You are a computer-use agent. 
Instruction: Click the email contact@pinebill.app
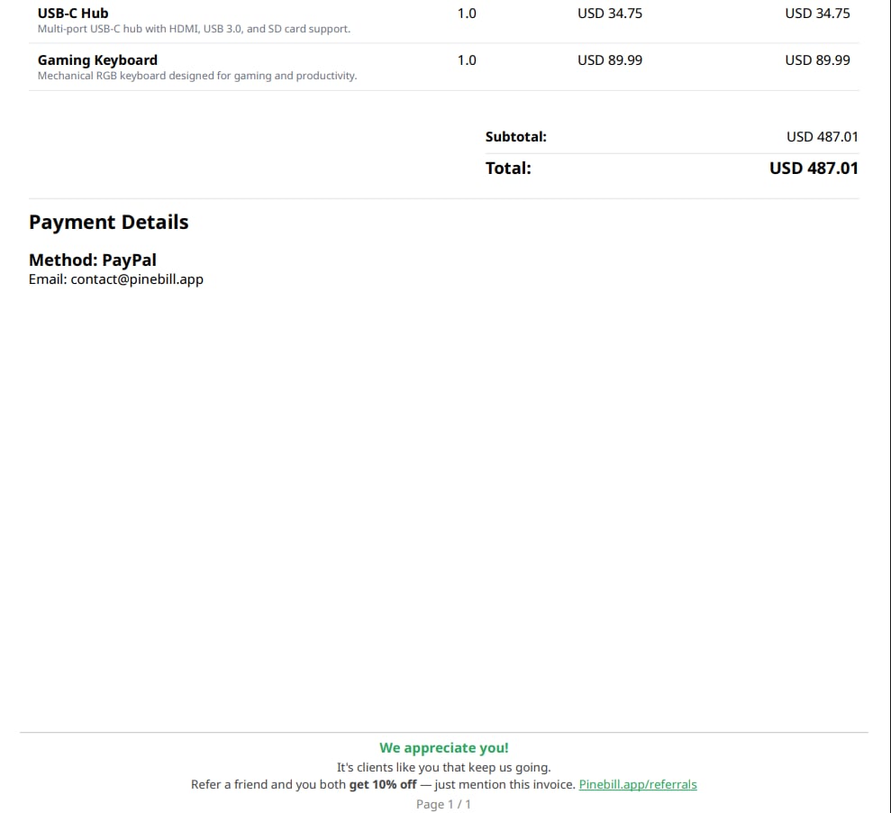pos(137,279)
